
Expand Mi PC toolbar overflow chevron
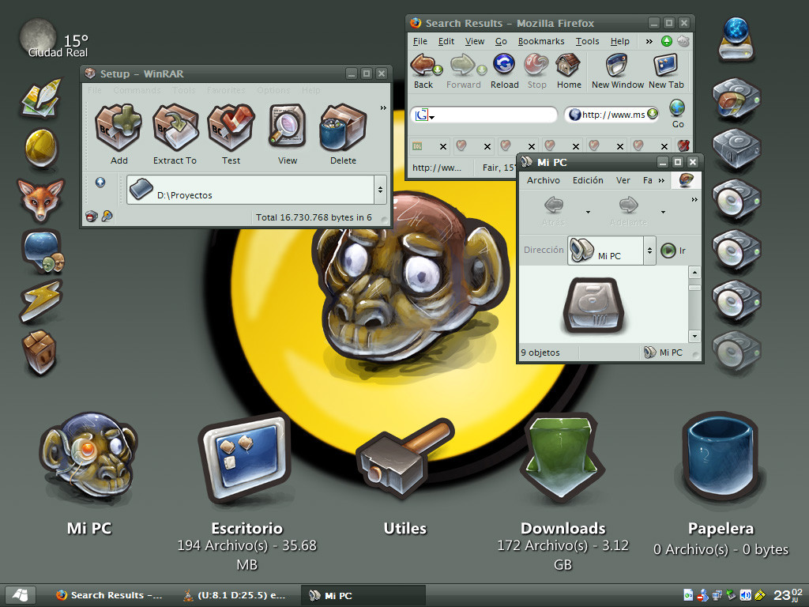pyautogui.click(x=694, y=199)
